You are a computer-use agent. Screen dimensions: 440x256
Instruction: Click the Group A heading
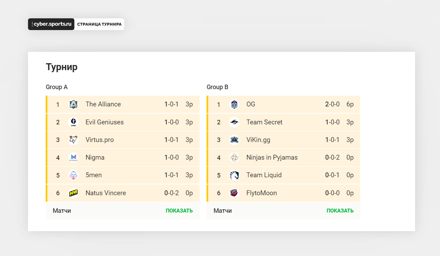click(57, 87)
